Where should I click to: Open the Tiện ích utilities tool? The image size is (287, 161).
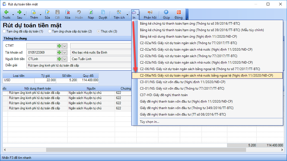coord(119,15)
